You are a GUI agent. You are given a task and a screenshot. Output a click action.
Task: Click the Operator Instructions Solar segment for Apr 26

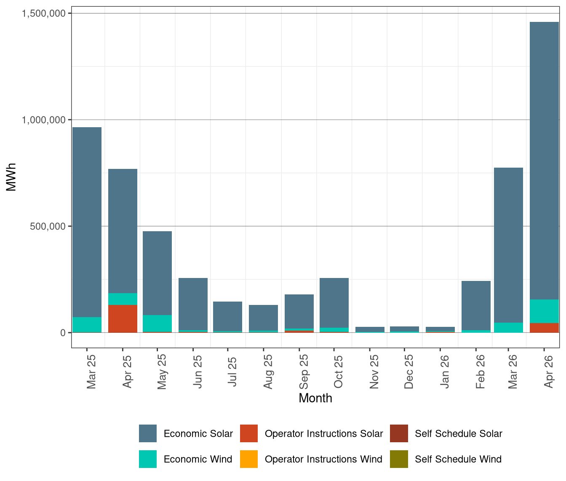pos(545,328)
